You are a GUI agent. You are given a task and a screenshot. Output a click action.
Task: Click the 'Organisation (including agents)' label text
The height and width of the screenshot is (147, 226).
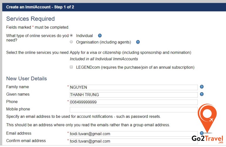click(103, 42)
